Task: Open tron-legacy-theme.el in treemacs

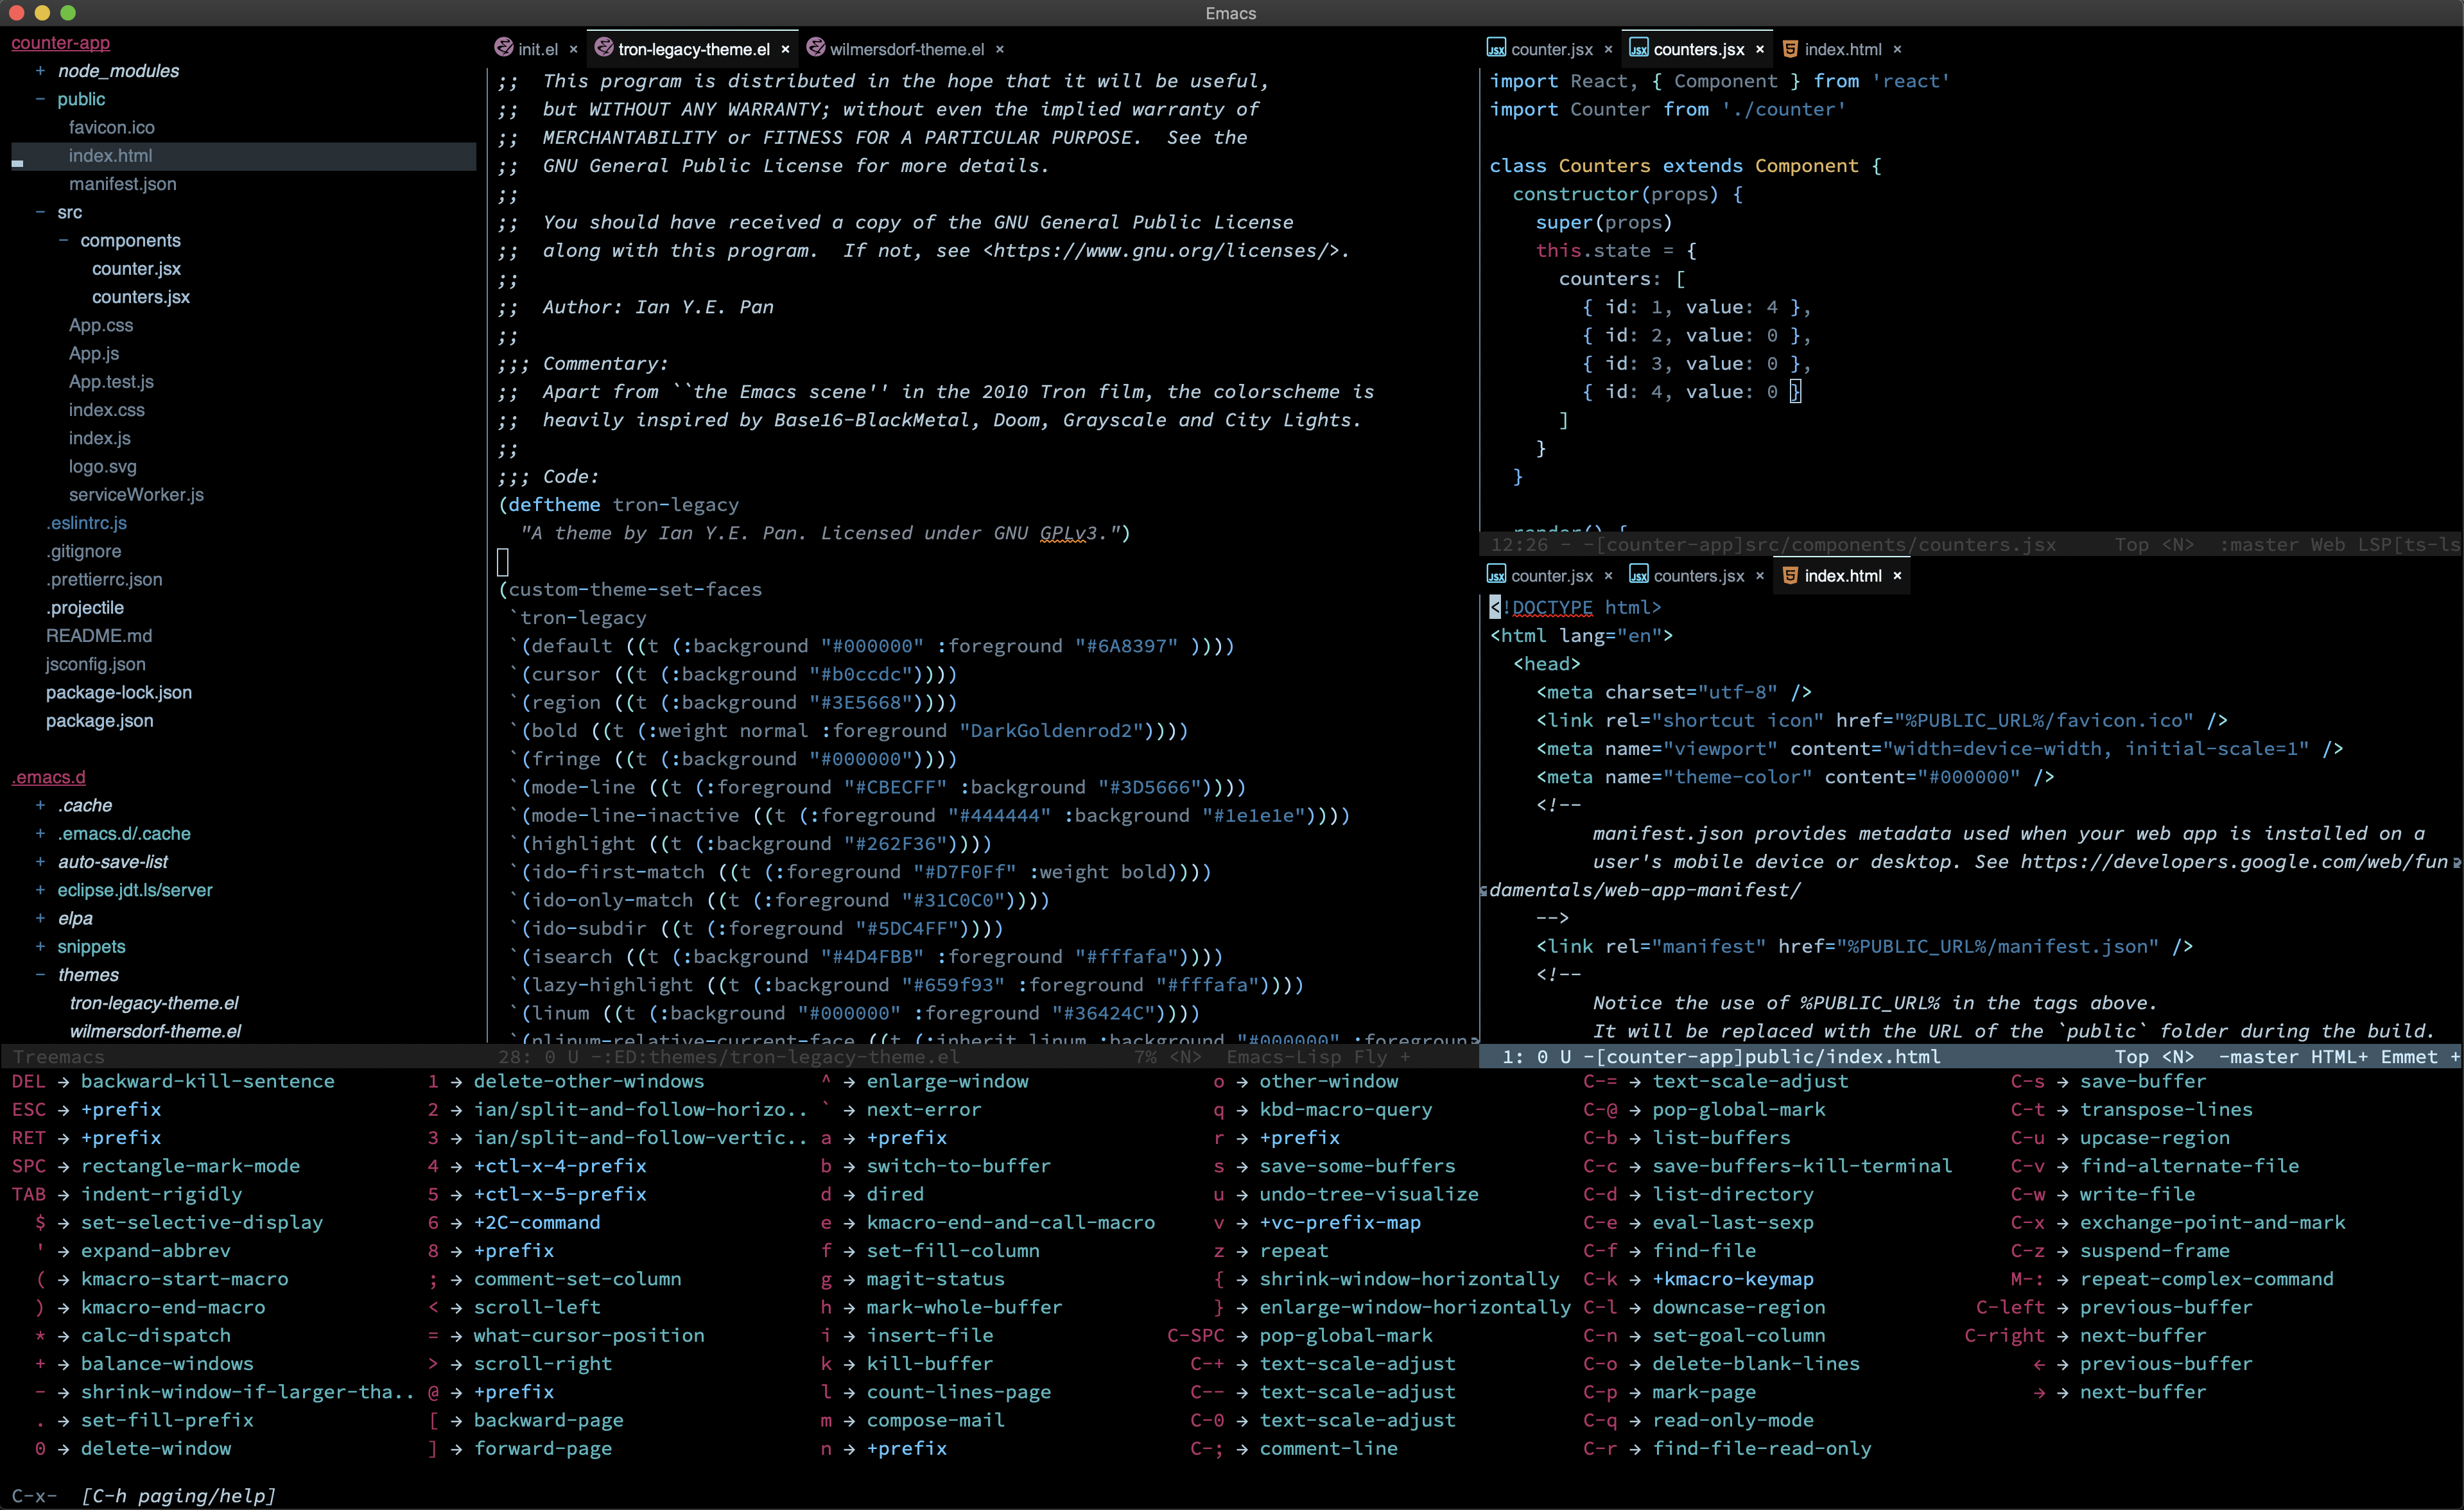Action: click(154, 1002)
